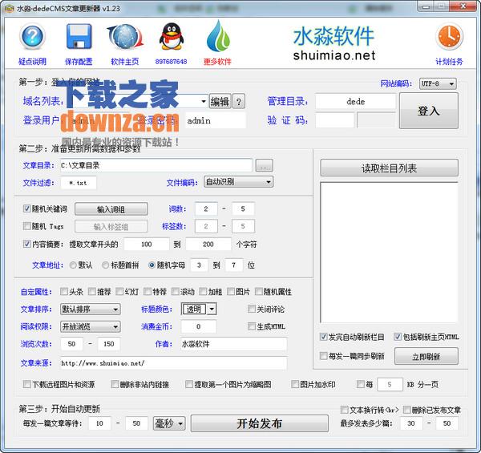481x453 pixels.
Task: Check the 随机属性 checkbox
Action: (258, 291)
